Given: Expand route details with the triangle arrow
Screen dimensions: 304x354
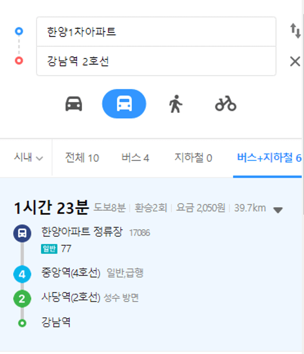Looking at the screenshot, I should 278,210.
